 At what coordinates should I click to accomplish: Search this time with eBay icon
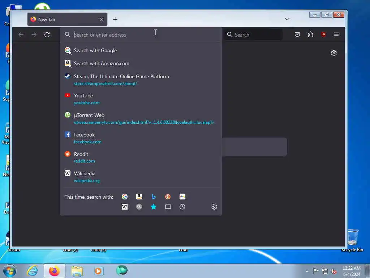[182, 197]
